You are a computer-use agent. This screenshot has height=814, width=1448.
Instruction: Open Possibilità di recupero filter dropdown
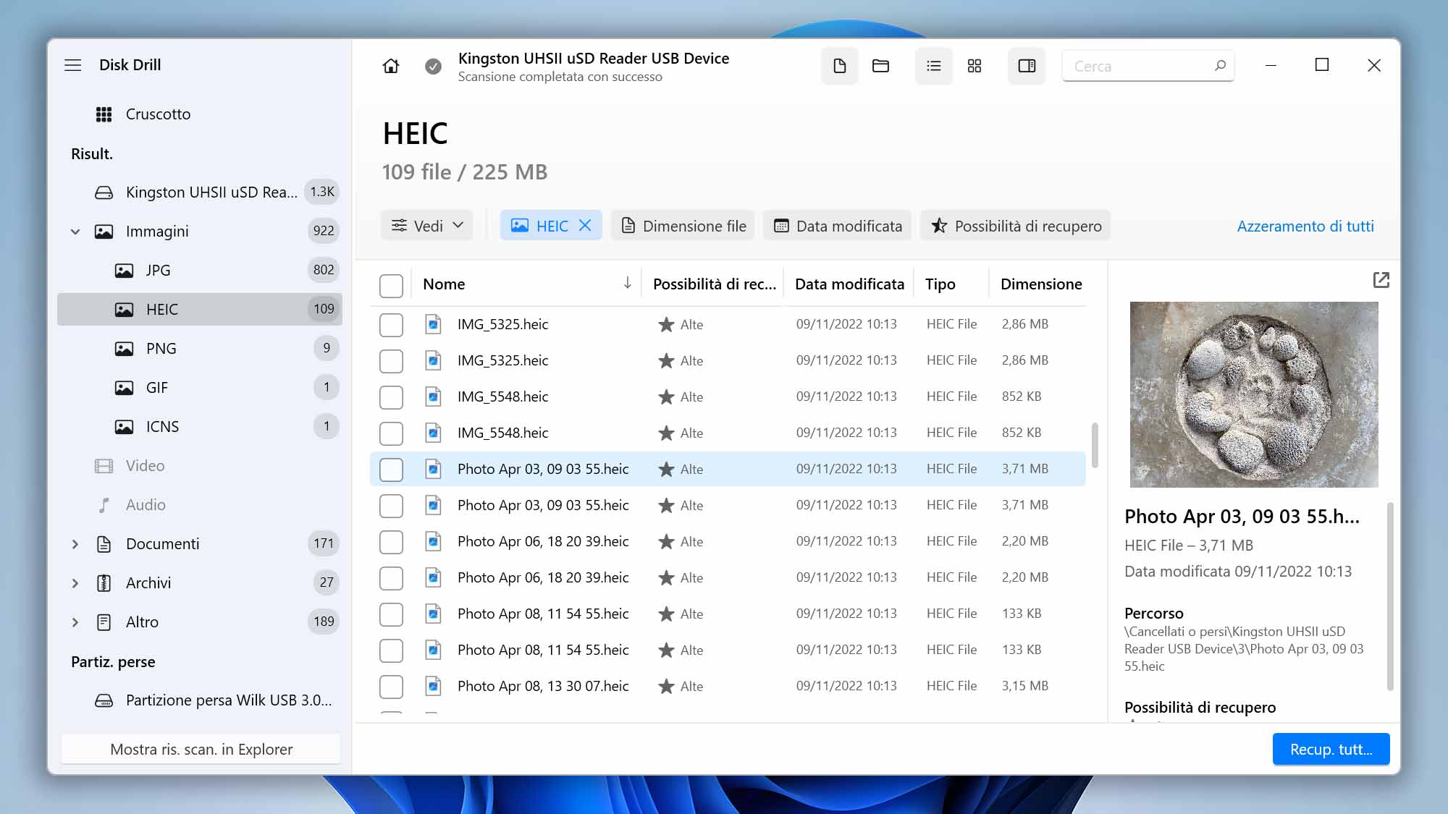[1016, 226]
